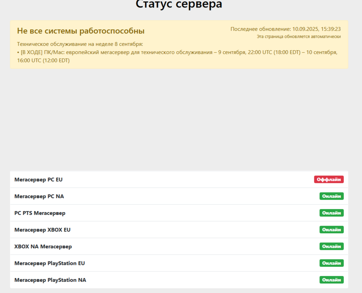Click the Последнее обновление timestamp
Image resolution: width=362 pixels, height=293 pixels.
click(x=286, y=29)
